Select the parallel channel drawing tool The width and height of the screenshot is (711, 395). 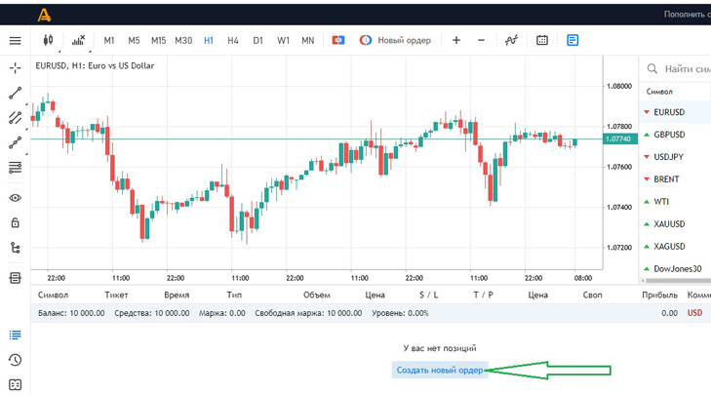coord(15,118)
